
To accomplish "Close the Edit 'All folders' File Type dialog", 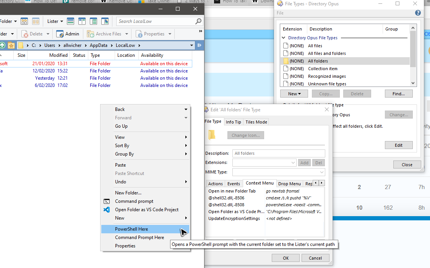I will 327,109.
